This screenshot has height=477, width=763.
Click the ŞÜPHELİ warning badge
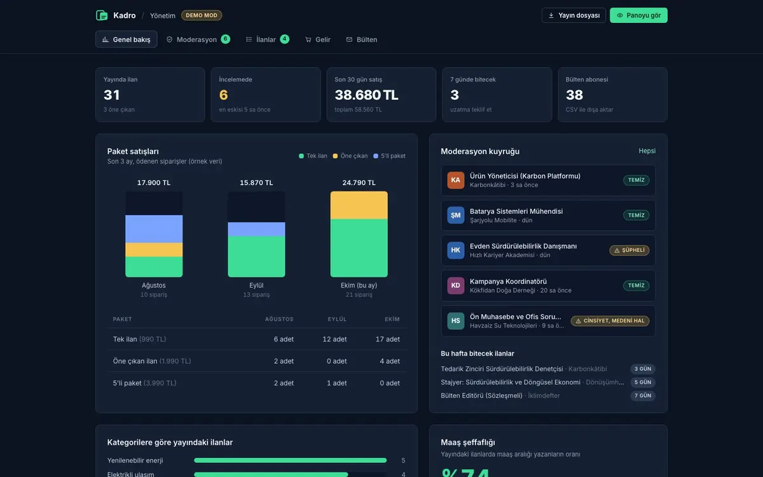click(629, 250)
